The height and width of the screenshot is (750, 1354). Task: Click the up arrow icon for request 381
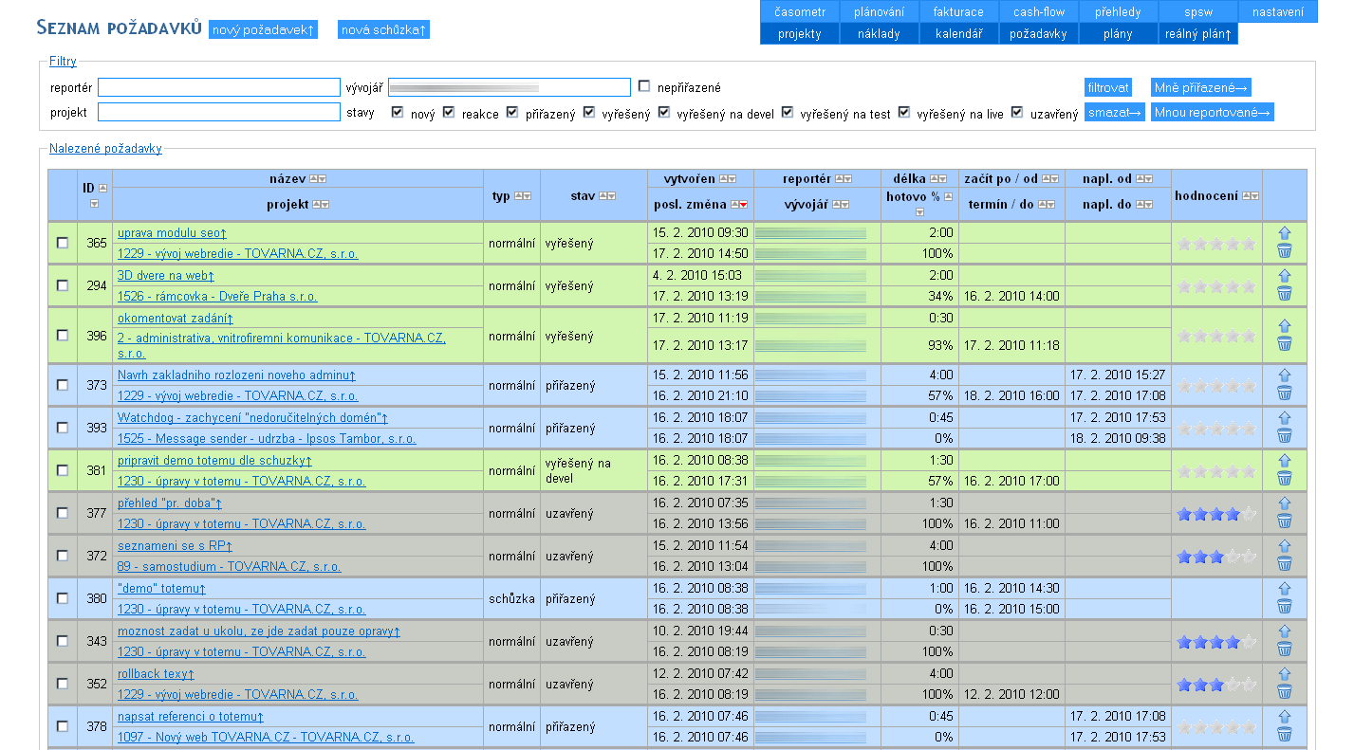tap(1285, 461)
